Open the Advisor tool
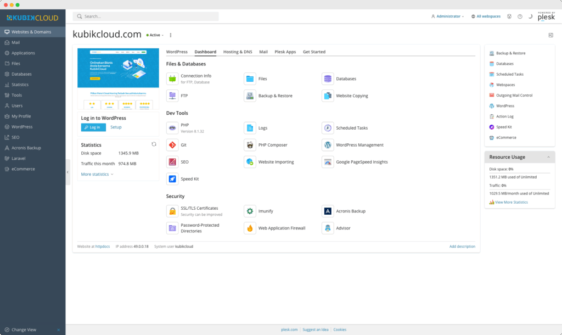Screen dimensions: 562x335 click(x=336, y=228)
